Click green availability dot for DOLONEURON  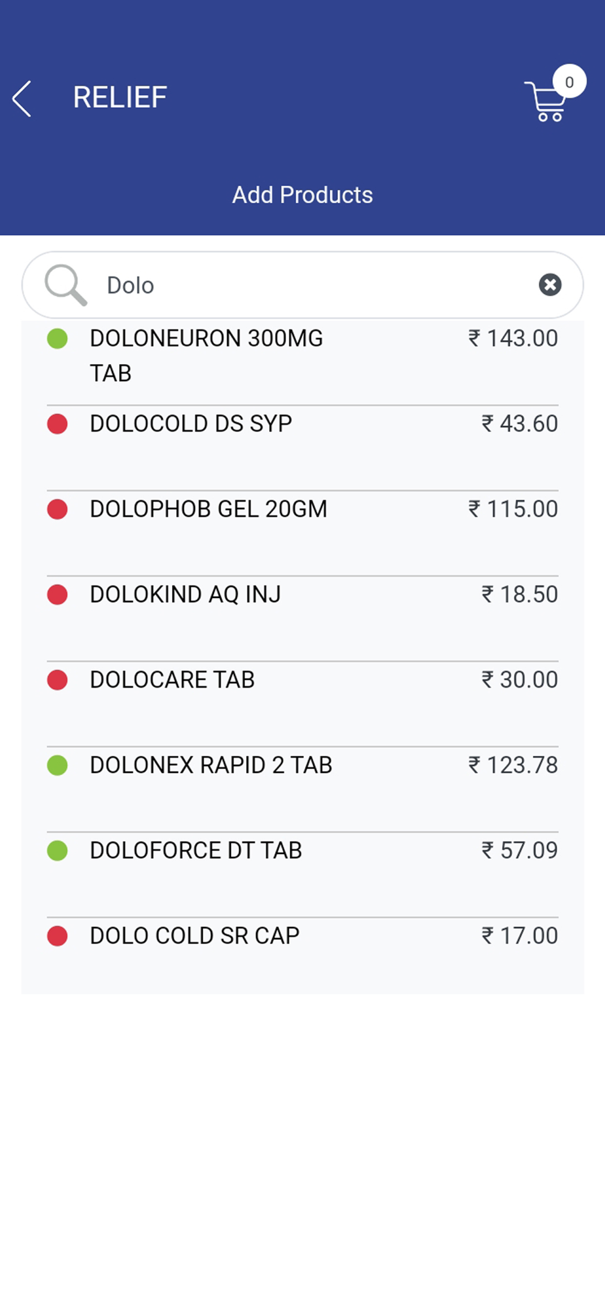[58, 339]
